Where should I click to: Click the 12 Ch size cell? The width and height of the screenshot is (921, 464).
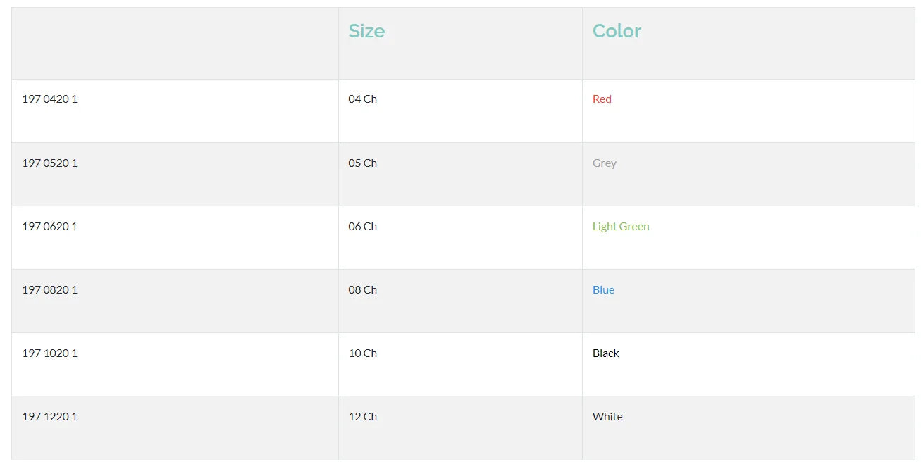tap(362, 417)
